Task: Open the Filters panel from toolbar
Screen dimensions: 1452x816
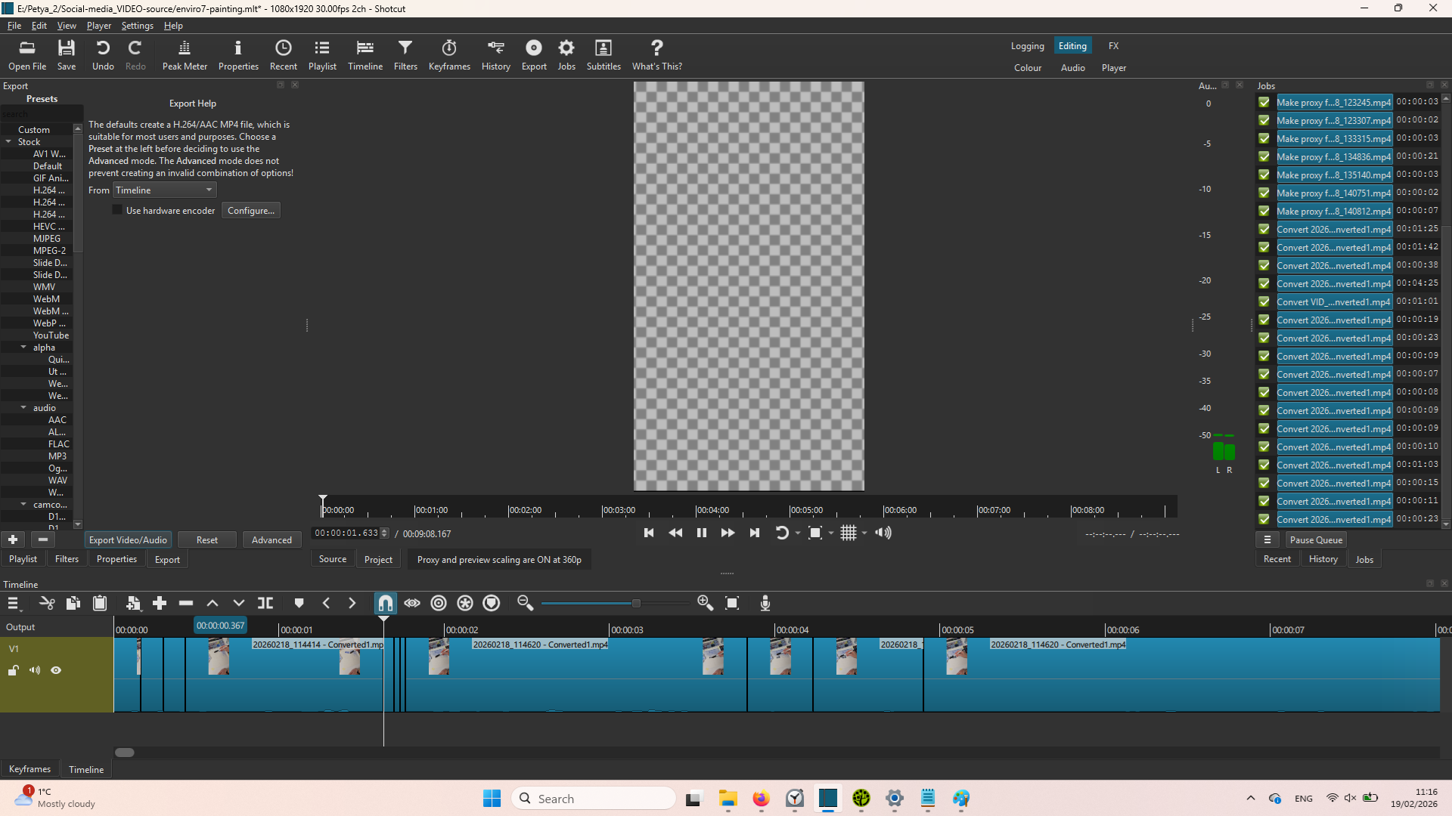Action: 405,55
